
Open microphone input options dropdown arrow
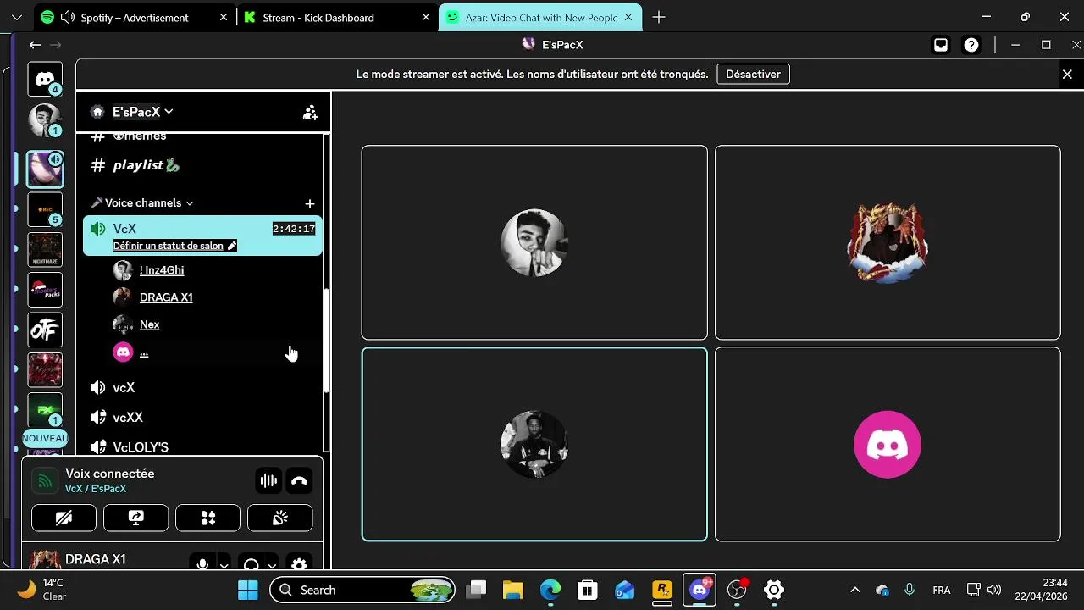[224, 564]
